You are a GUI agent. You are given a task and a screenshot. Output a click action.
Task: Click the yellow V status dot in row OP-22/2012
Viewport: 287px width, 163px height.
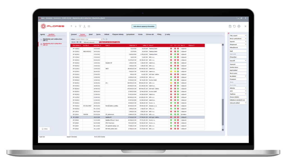tap(171, 71)
